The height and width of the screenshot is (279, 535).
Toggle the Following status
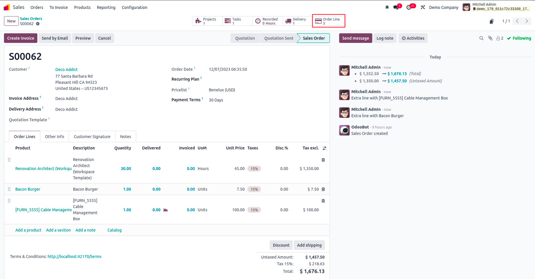point(519,38)
